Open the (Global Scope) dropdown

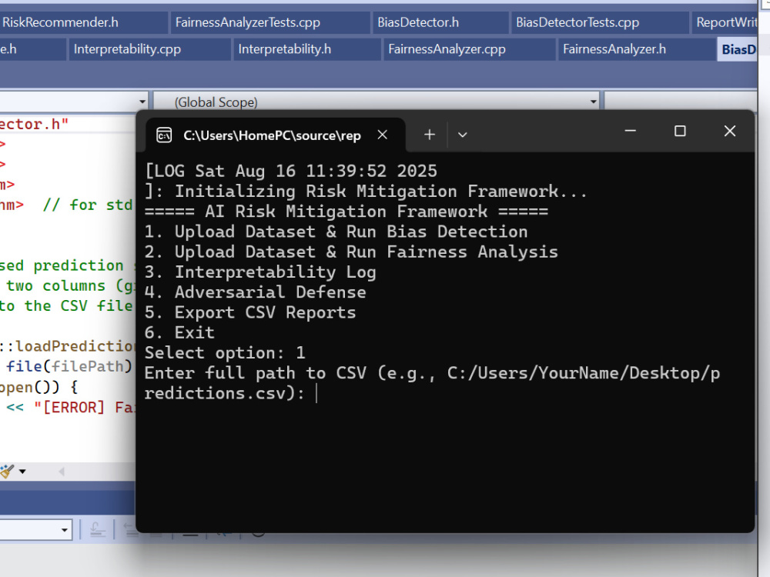[377, 102]
